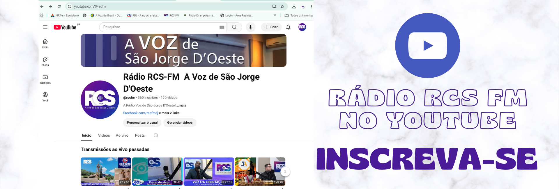
Task: Open the RCS account avatar menu
Action: point(302,27)
